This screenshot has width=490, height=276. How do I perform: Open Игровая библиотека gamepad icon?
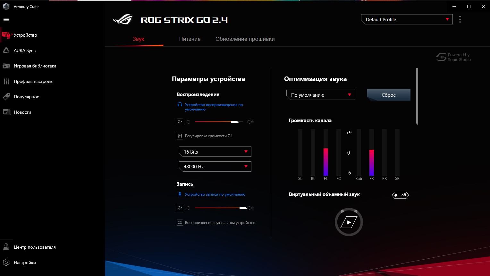point(6,66)
